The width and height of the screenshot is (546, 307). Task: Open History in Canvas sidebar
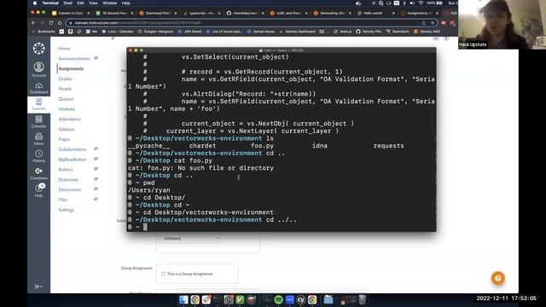pos(38,156)
